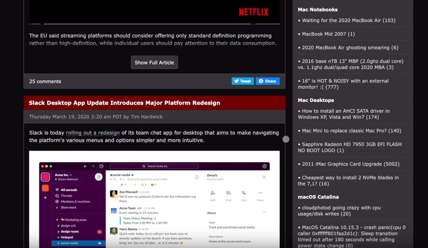Open '2011 iMac Graphics Card Upgrade' forum thread
This screenshot has height=248, width=428.
(x=350, y=164)
